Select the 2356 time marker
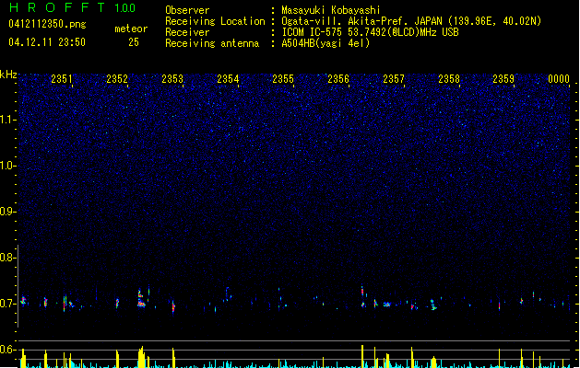580x368 pixels. (338, 78)
